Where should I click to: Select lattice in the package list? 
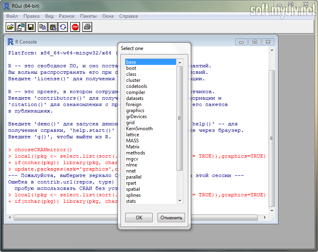coord(151,135)
